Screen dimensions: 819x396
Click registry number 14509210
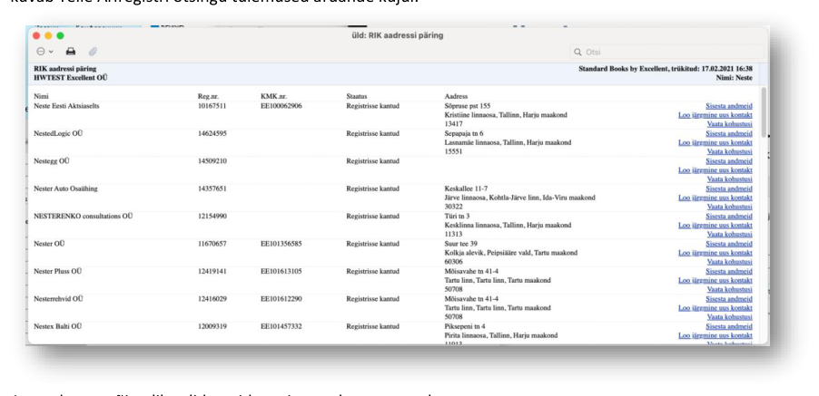pyautogui.click(x=212, y=161)
